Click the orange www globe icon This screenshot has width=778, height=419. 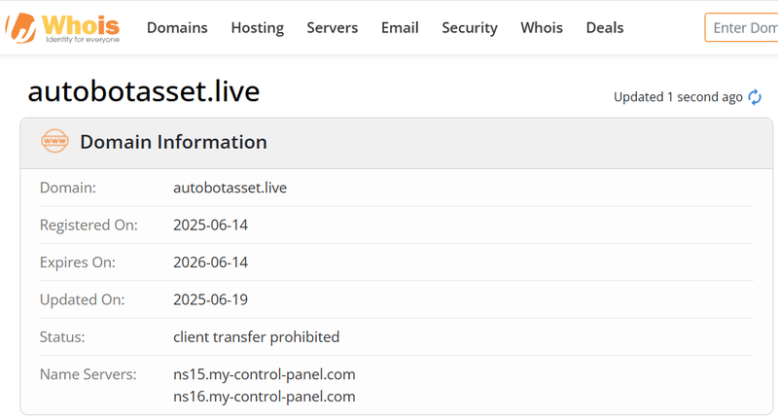coord(54,141)
